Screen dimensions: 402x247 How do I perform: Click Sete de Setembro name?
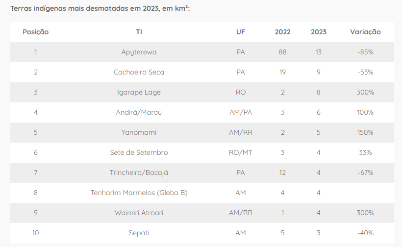tap(139, 152)
